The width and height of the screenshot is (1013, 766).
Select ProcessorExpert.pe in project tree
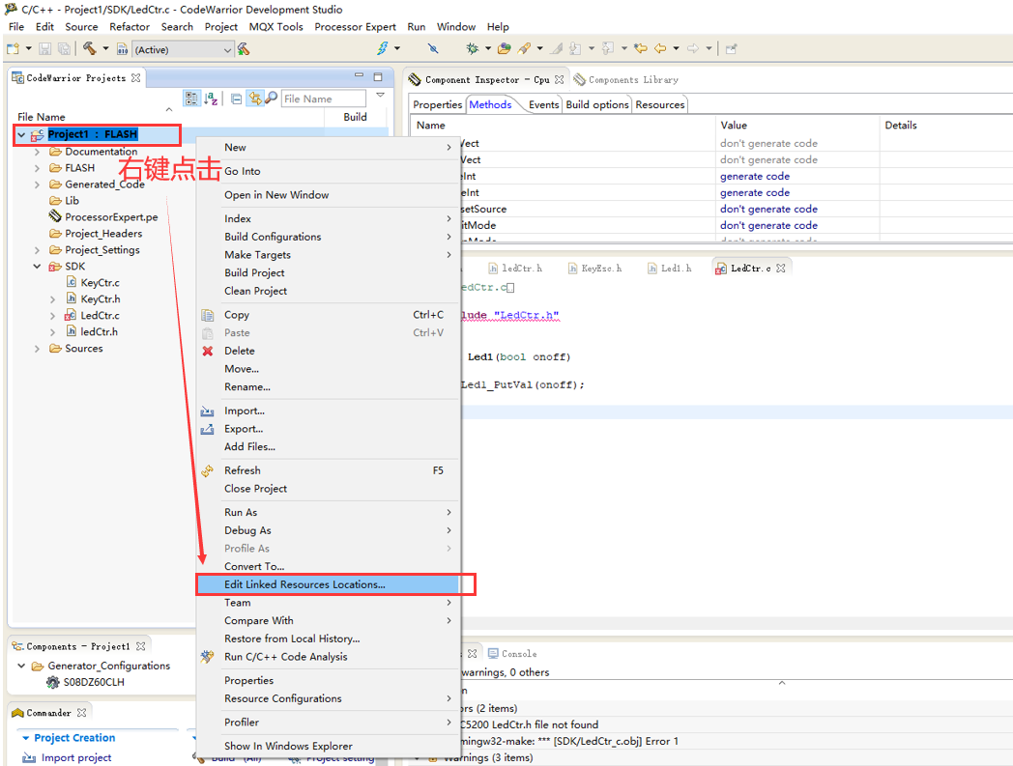pyautogui.click(x=111, y=217)
